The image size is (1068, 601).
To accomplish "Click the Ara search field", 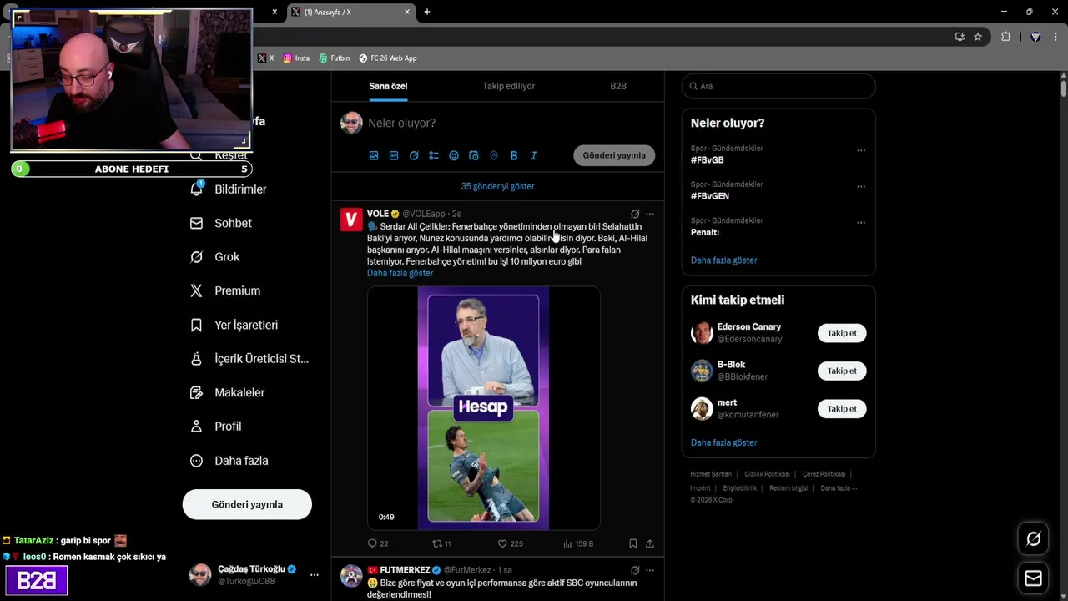I will (x=778, y=86).
